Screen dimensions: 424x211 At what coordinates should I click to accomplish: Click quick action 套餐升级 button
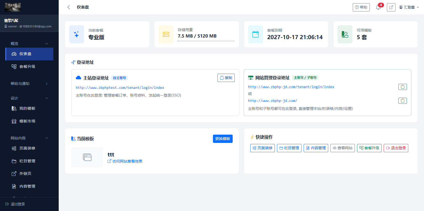coord(369,148)
